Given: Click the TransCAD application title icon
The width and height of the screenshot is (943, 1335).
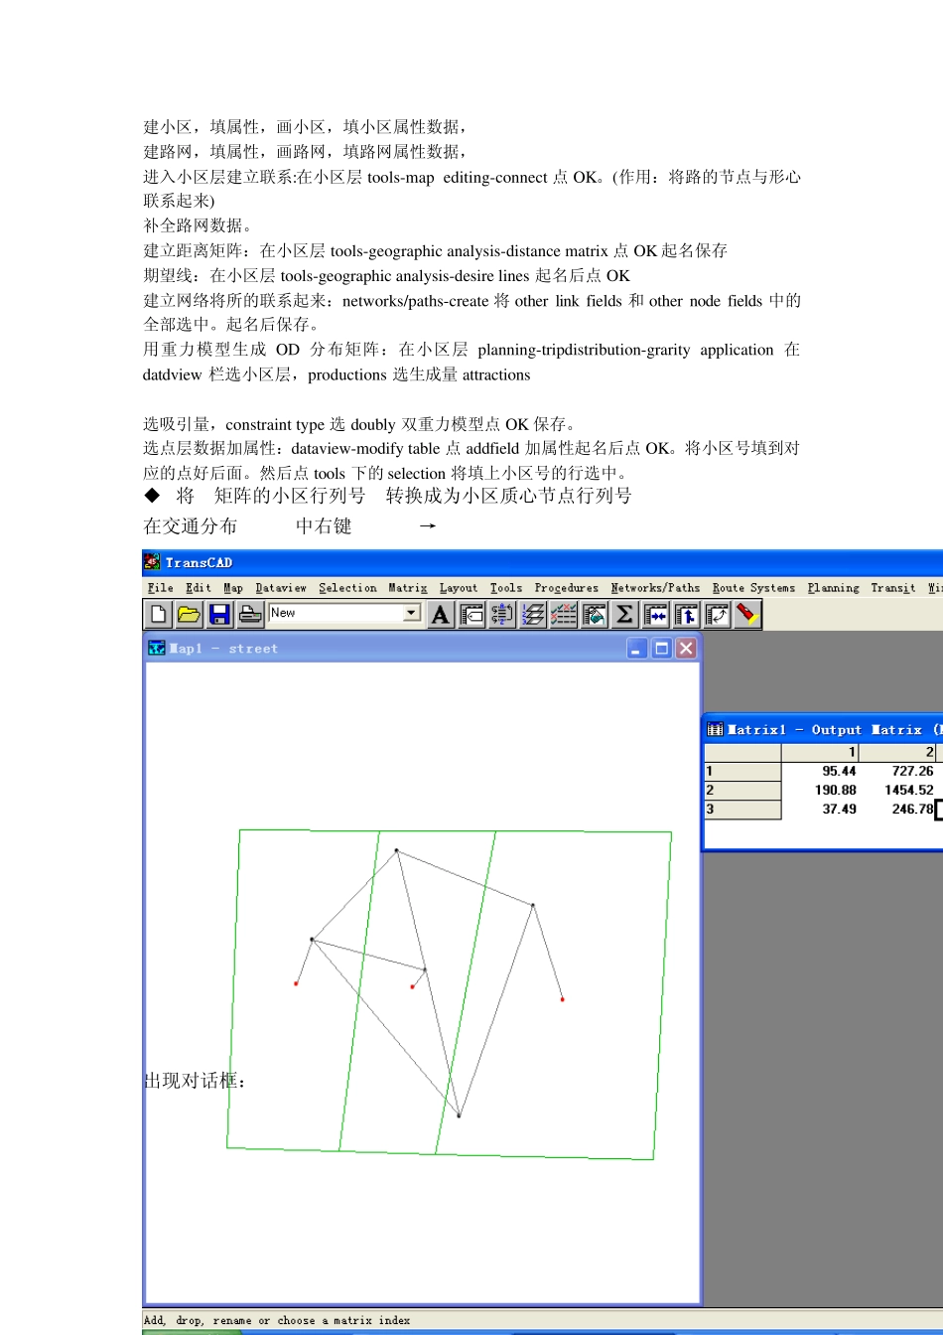Looking at the screenshot, I should coord(152,562).
